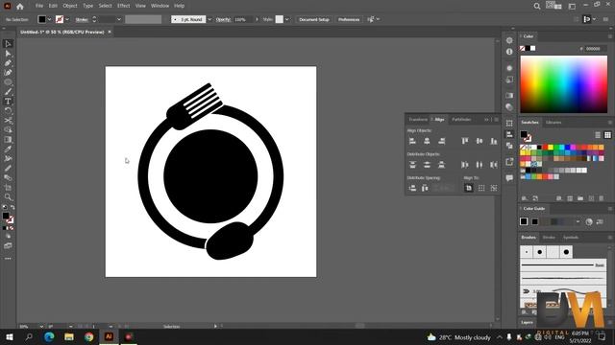Click Vertical Distribute Space icon

coord(412,188)
